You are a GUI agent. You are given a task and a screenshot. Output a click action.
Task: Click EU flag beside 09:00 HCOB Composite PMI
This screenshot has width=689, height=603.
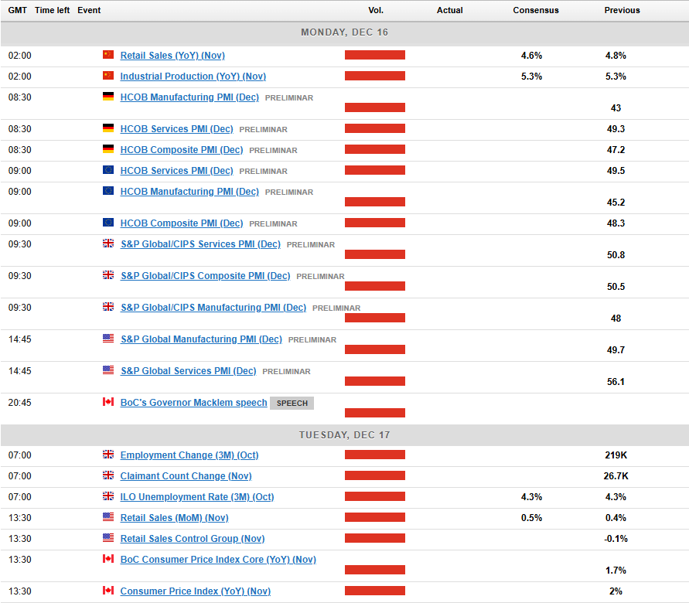[108, 222]
